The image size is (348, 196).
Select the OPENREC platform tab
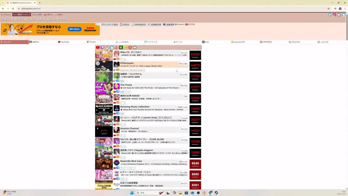click(x=274, y=42)
